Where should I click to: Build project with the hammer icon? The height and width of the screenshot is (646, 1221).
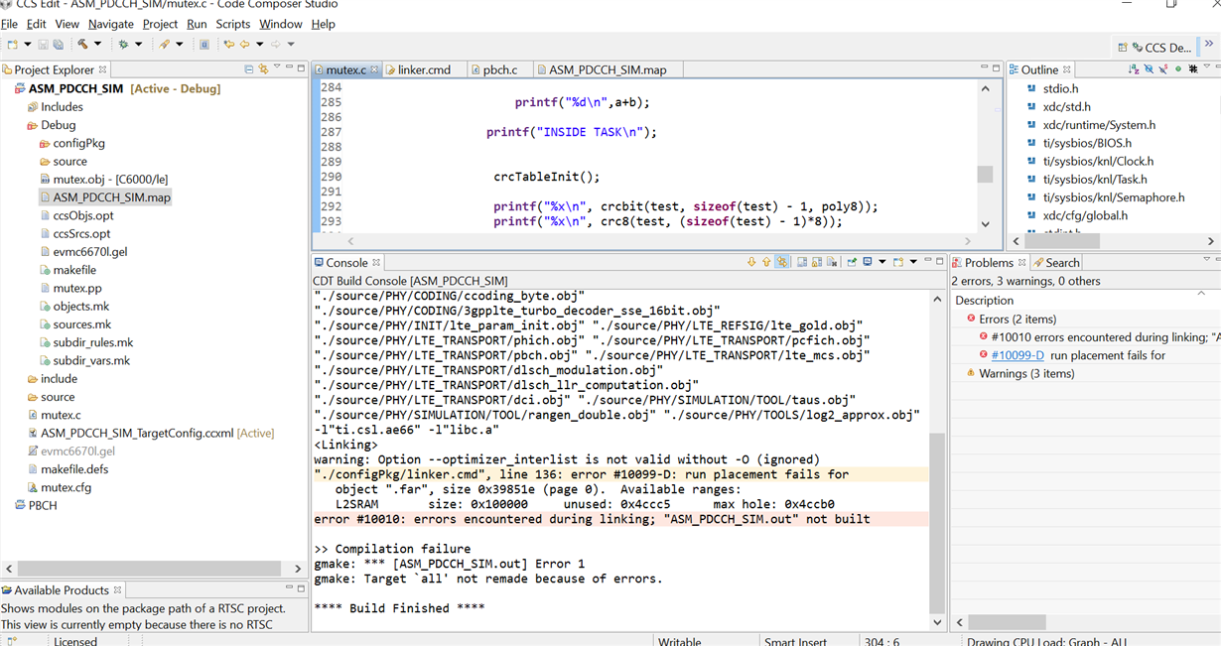click(x=82, y=44)
